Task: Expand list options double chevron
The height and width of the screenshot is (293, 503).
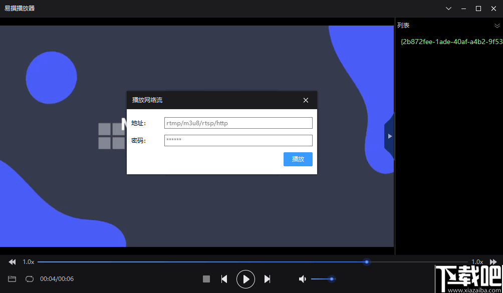Action: (497, 26)
